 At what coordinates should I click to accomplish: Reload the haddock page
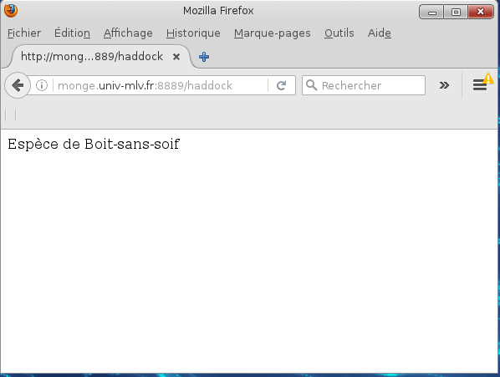[x=281, y=85]
